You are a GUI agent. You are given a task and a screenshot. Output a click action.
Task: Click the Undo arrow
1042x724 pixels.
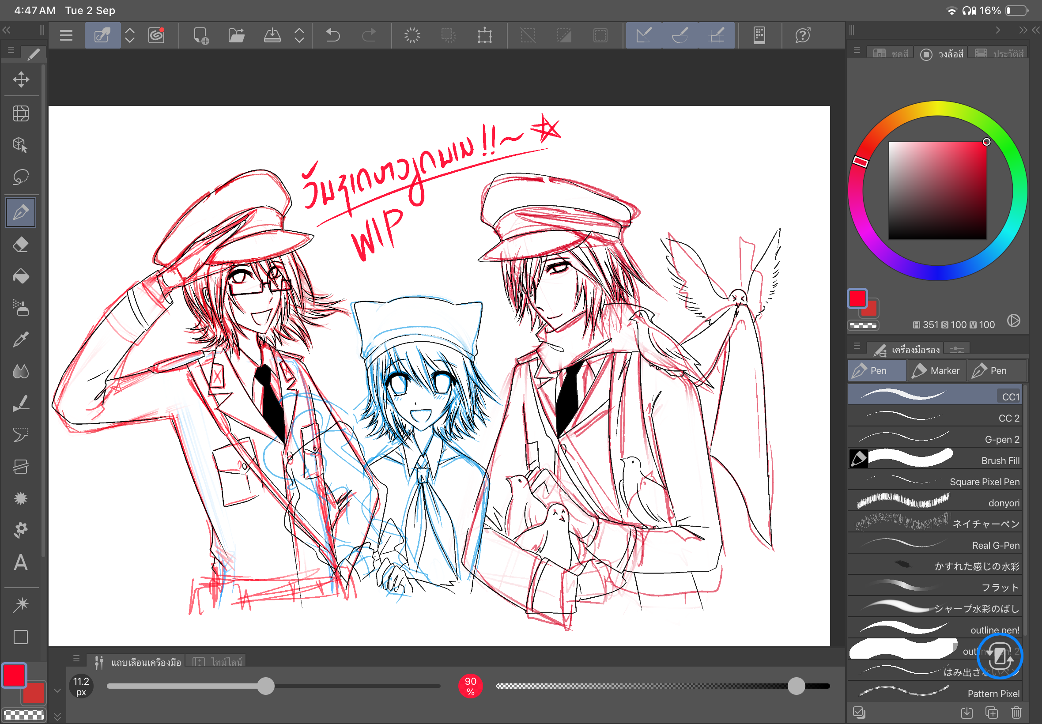[x=332, y=35]
